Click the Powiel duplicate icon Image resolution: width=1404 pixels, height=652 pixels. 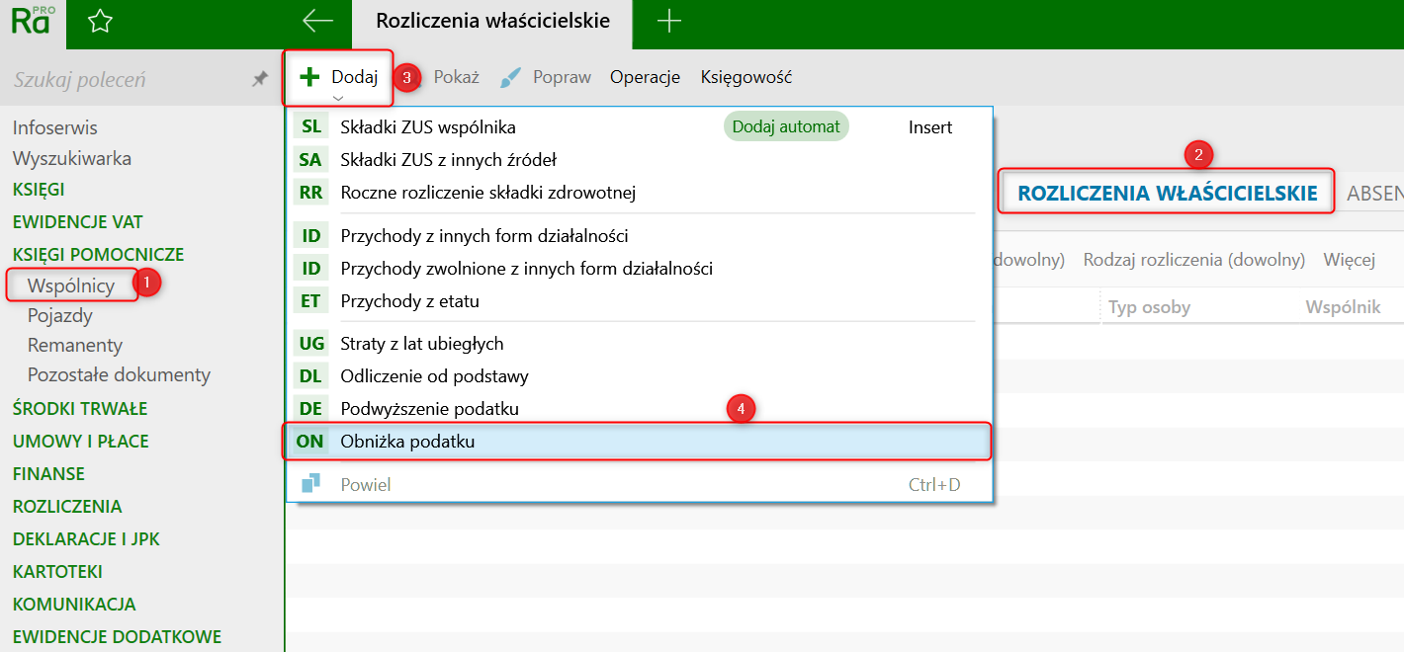click(x=310, y=484)
